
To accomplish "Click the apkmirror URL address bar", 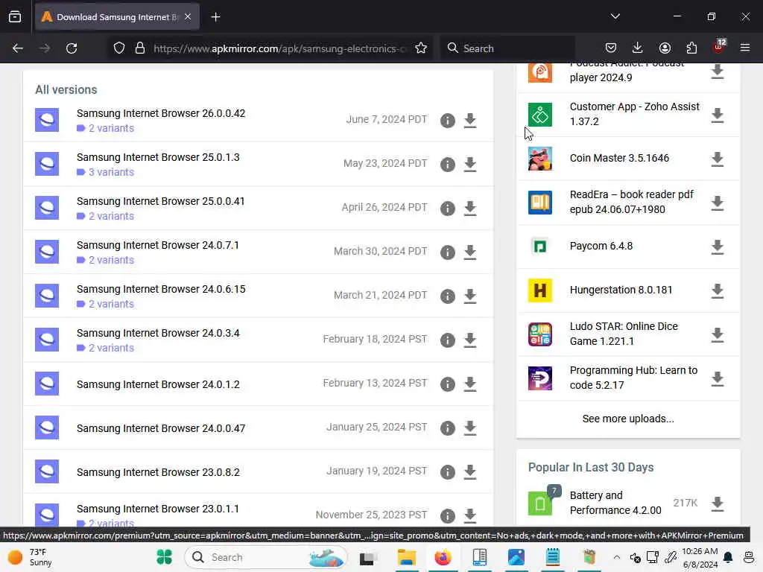I will [280, 48].
